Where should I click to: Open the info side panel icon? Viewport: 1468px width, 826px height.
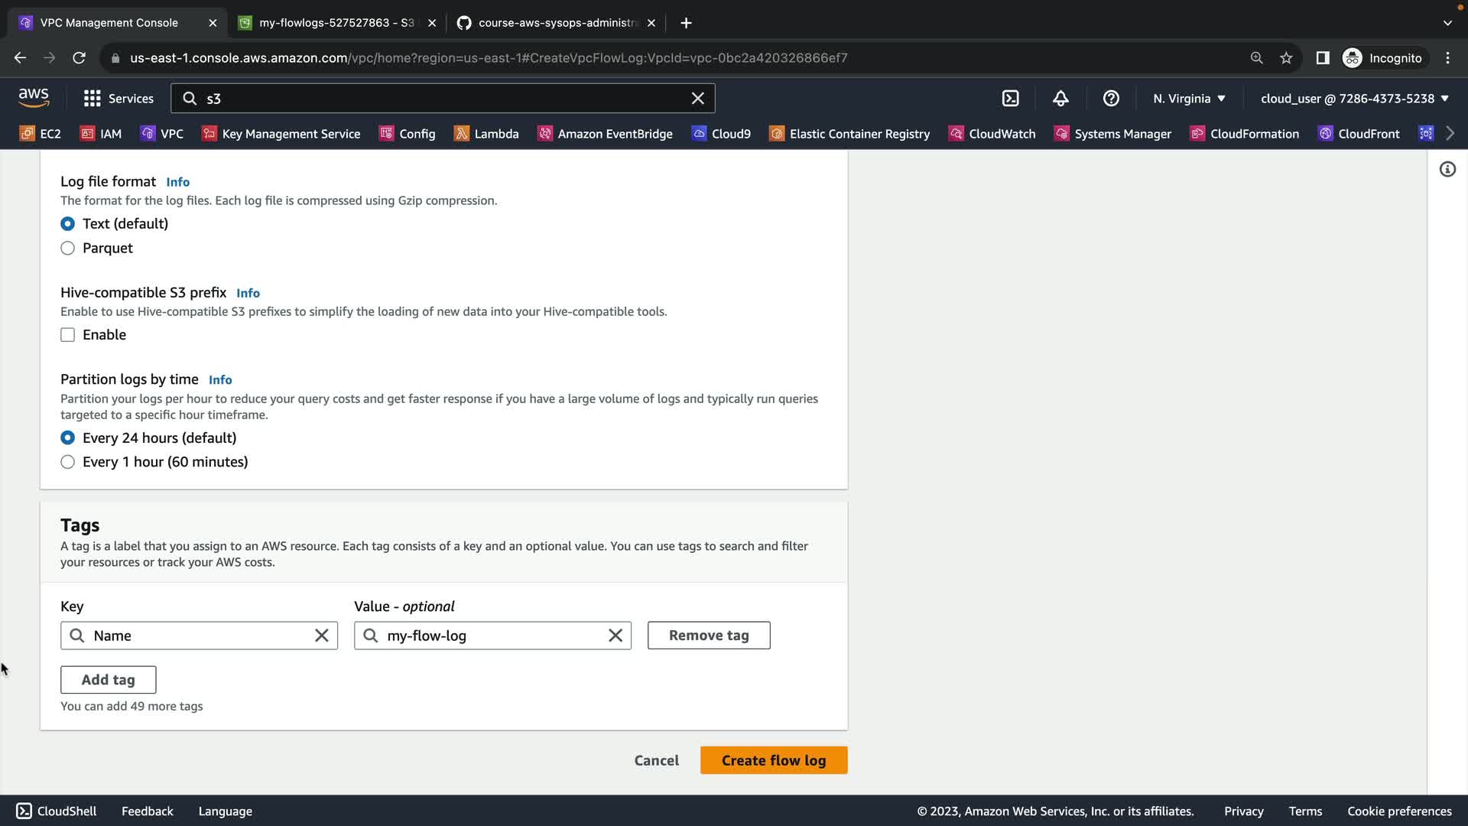(1447, 169)
